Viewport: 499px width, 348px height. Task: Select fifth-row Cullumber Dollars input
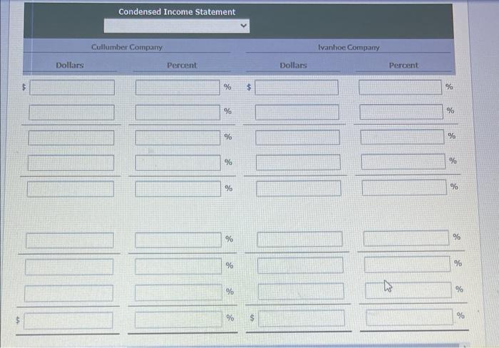click(71, 189)
